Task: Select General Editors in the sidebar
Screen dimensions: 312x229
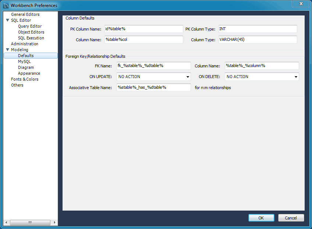Action: [x=25, y=14]
